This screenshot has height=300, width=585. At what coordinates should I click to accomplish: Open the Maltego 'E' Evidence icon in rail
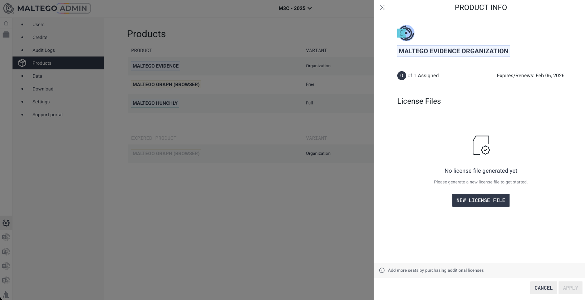click(6, 252)
